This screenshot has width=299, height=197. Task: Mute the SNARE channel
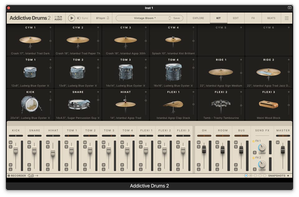[29, 142]
